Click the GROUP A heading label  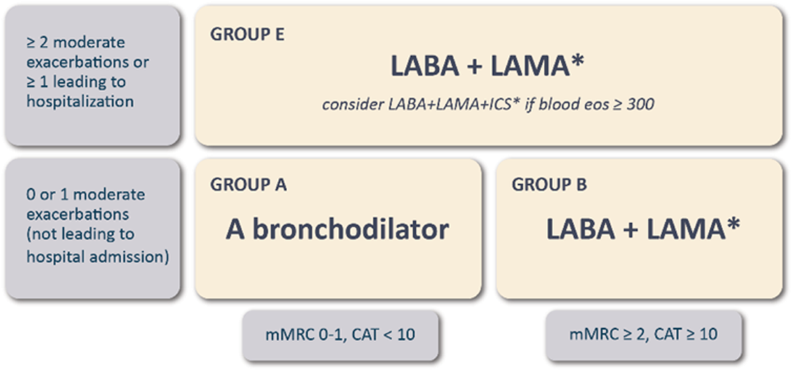click(248, 185)
